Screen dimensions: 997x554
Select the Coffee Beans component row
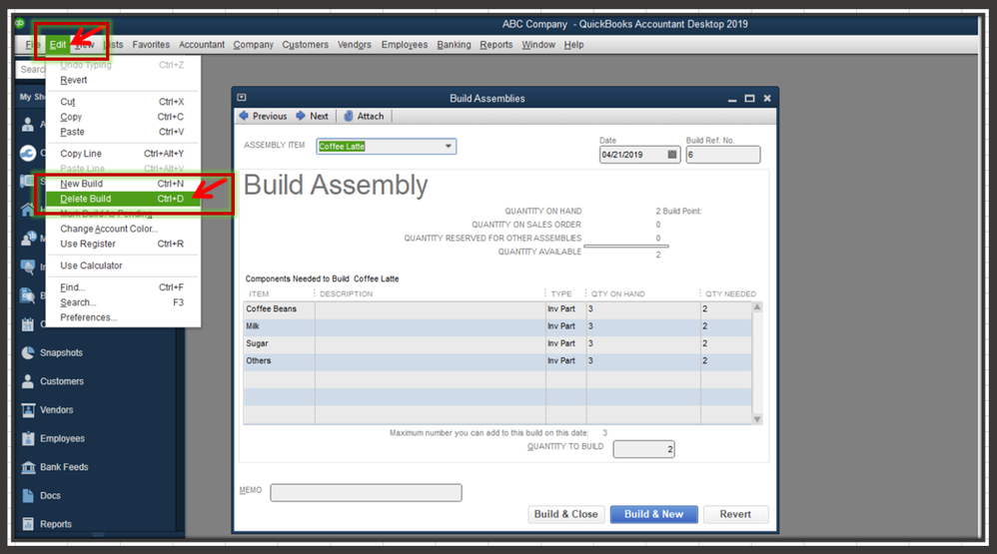coord(498,309)
